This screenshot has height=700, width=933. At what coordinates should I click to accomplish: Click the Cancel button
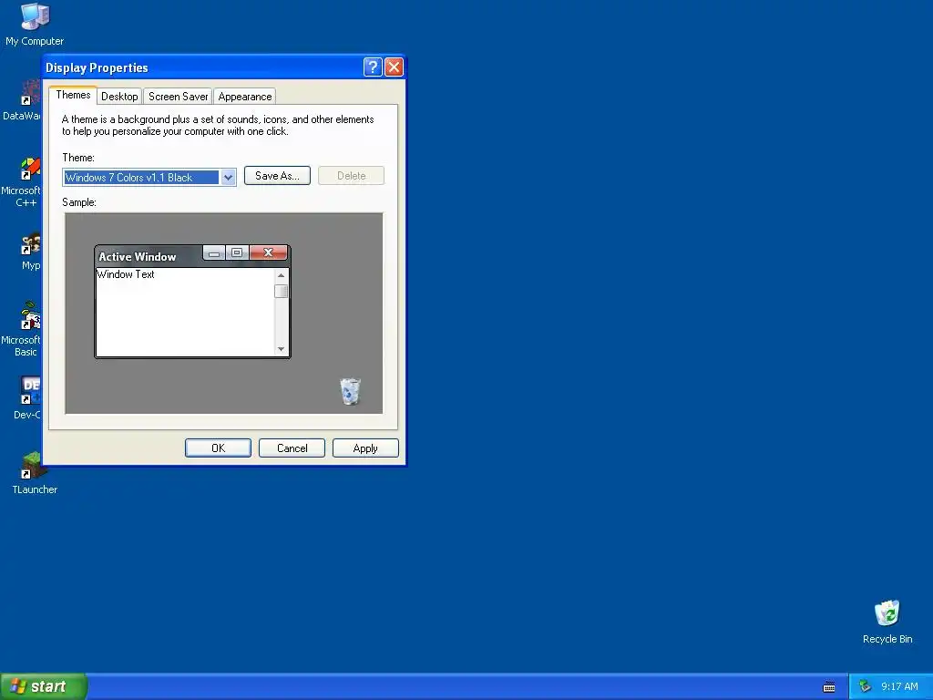pyautogui.click(x=292, y=448)
